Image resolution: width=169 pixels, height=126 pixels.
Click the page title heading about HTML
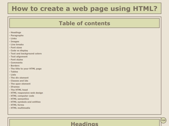click(x=84, y=8)
